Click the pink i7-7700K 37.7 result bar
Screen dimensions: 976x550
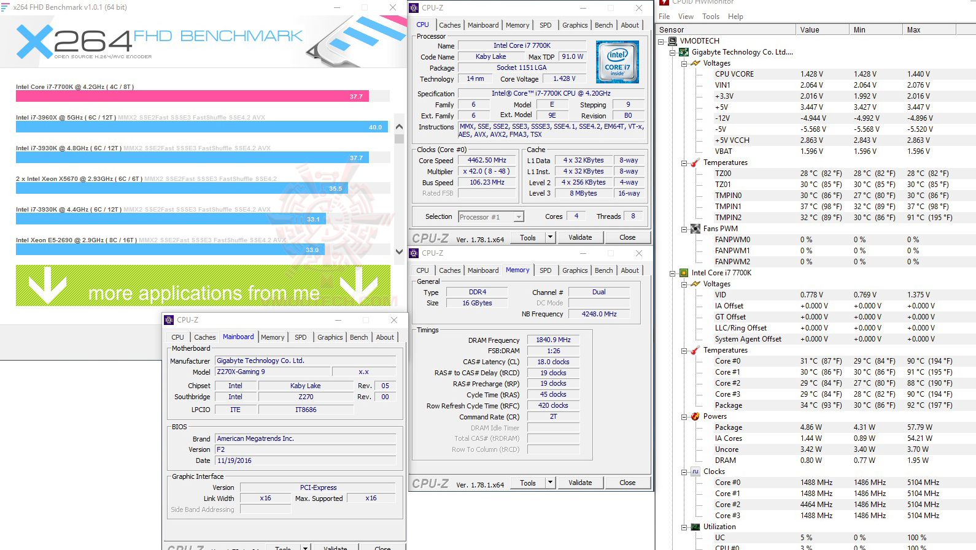[192, 96]
